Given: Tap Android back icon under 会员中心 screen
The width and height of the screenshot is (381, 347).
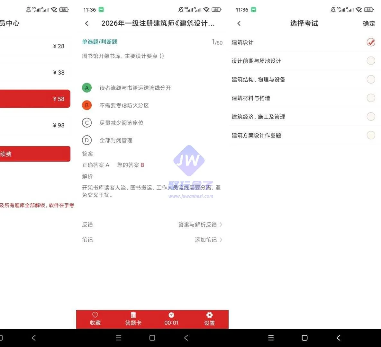Looking at the screenshot, I should pyautogui.click(x=34, y=338).
